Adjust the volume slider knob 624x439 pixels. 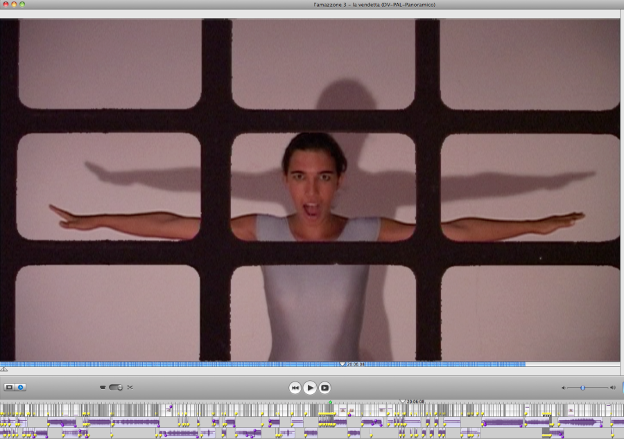point(582,388)
